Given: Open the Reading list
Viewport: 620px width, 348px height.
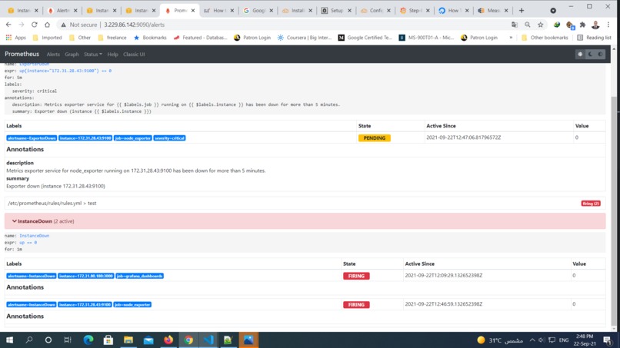Looking at the screenshot, I should click(x=594, y=38).
